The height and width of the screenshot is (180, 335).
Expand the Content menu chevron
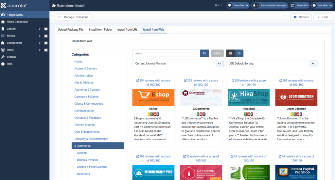40,29
